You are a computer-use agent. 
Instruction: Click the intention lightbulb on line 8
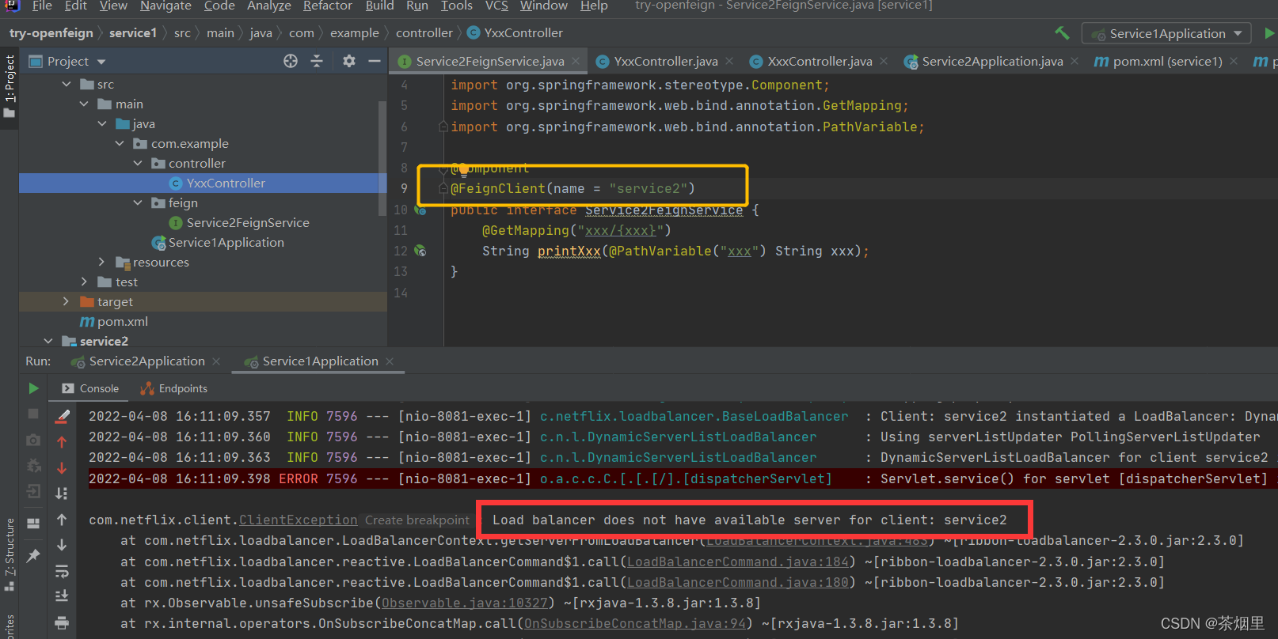click(463, 168)
